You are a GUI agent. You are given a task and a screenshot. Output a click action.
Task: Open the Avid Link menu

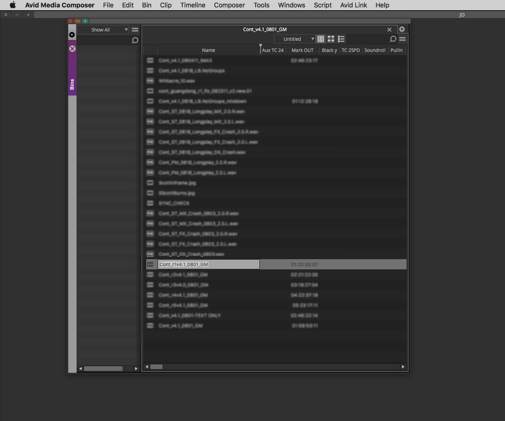(353, 5)
